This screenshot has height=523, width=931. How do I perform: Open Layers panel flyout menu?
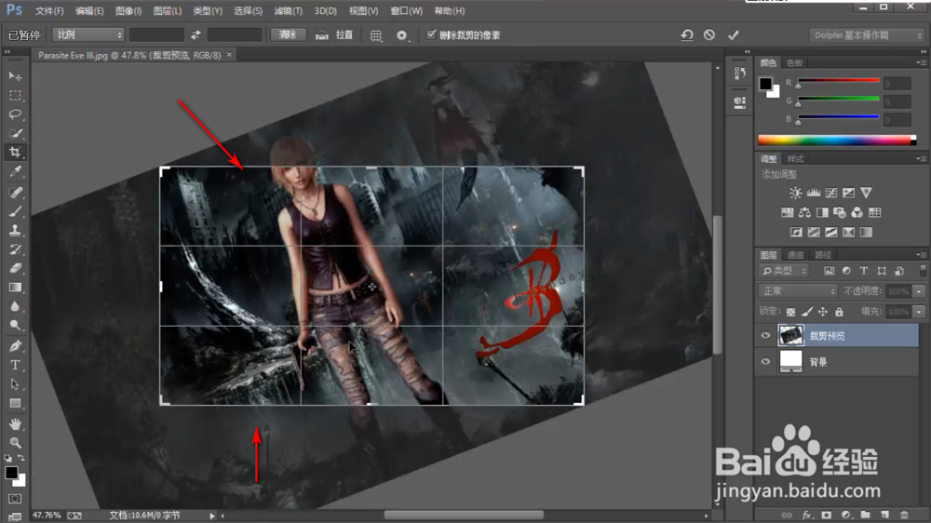pos(921,255)
